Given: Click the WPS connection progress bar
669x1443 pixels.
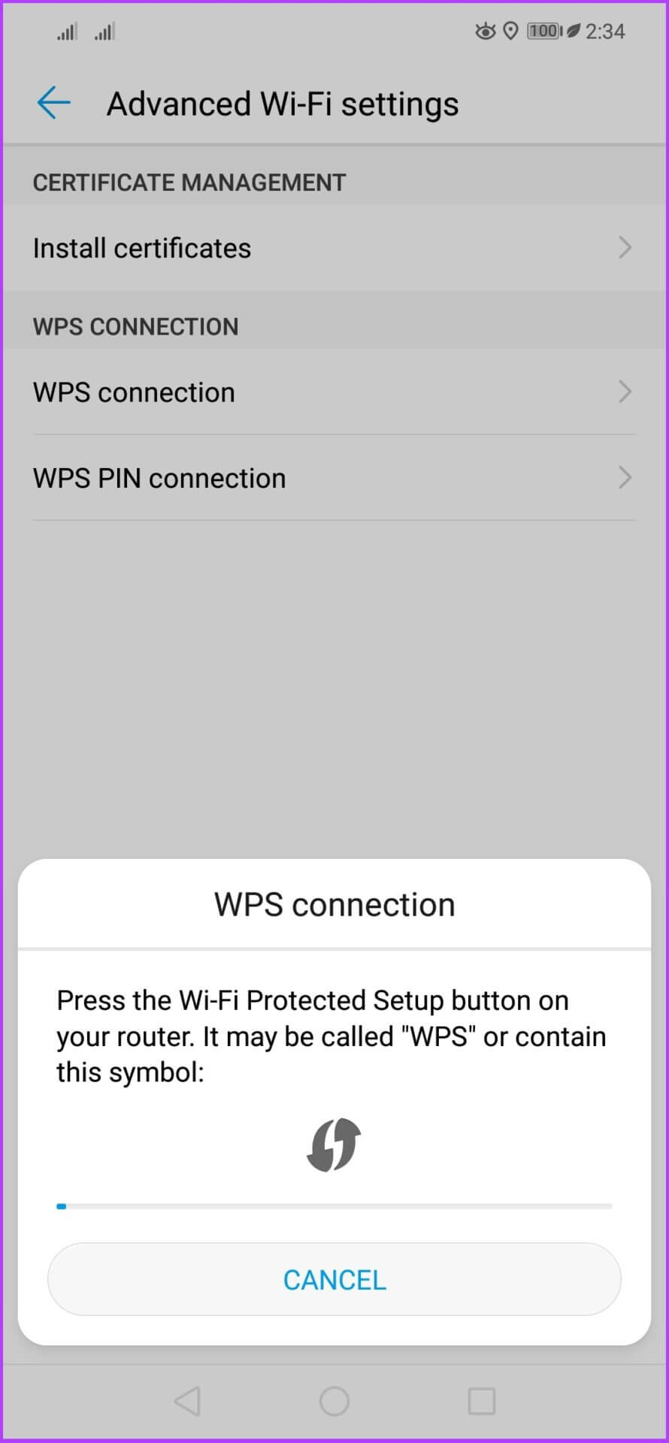Looking at the screenshot, I should [334, 1206].
